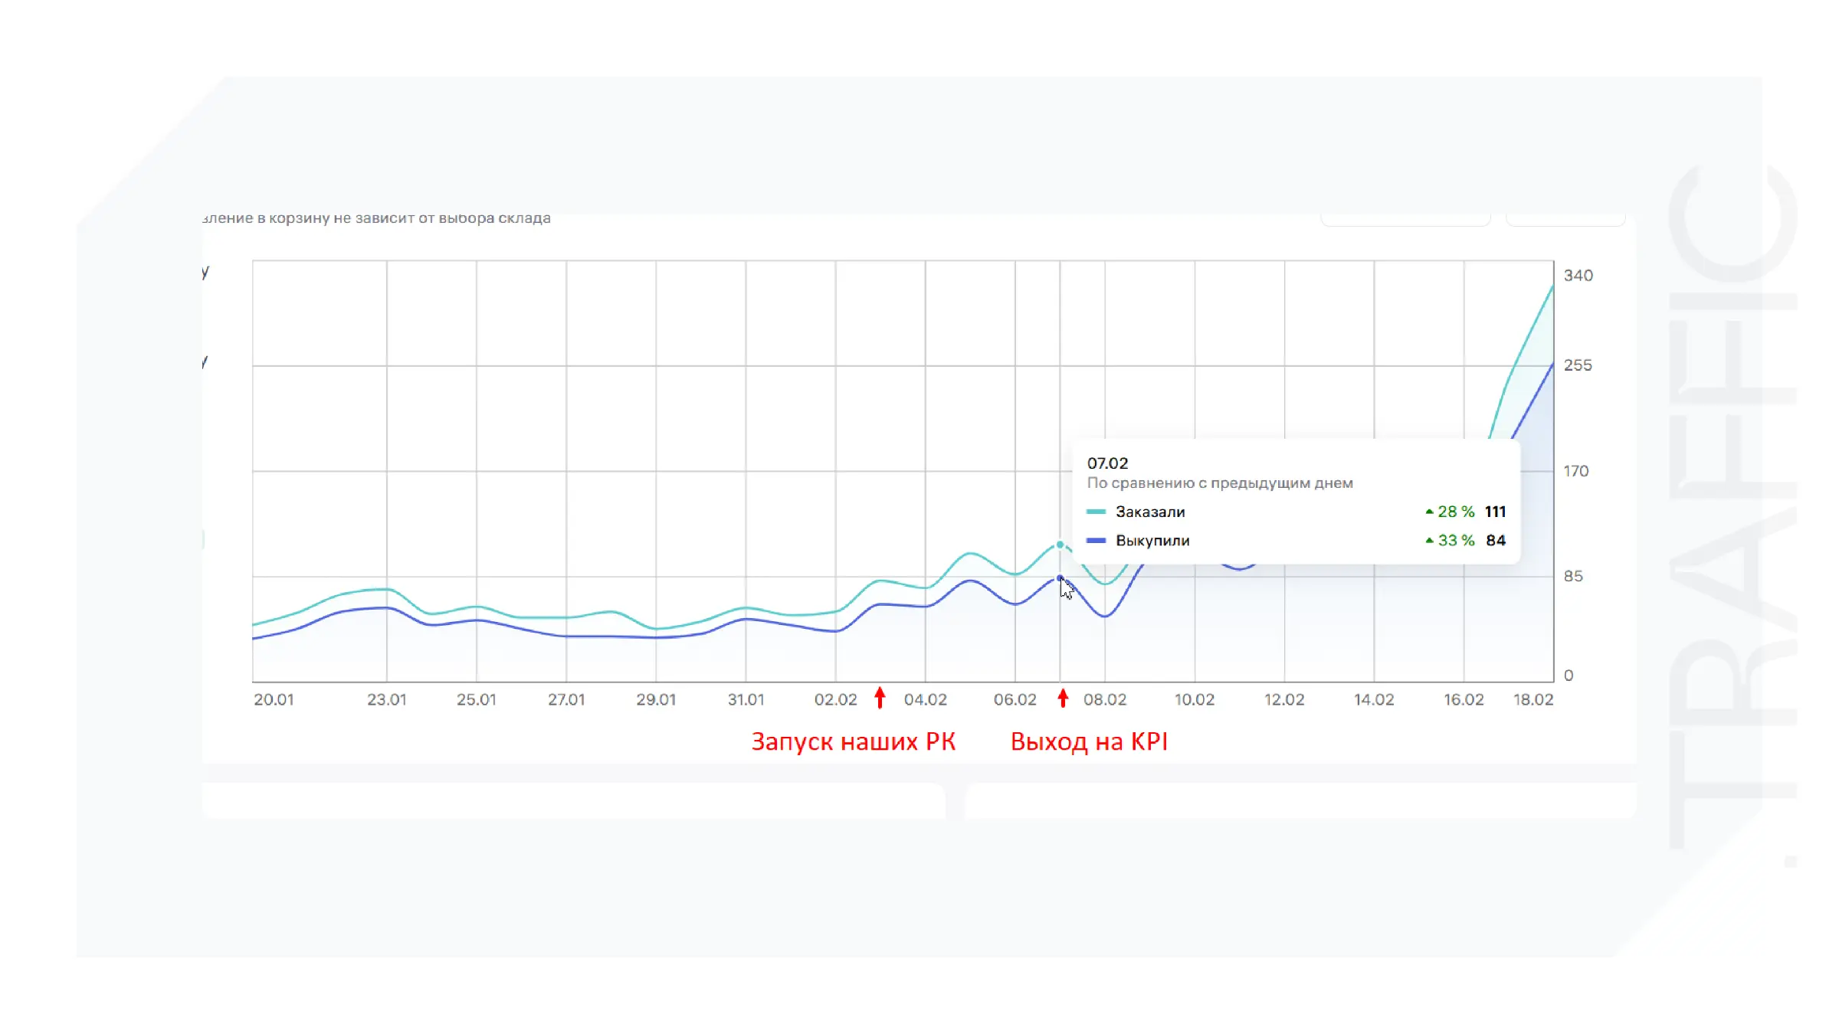1839x1034 pixels.
Task: Select the teal data point on 07.02
Action: pyautogui.click(x=1060, y=545)
